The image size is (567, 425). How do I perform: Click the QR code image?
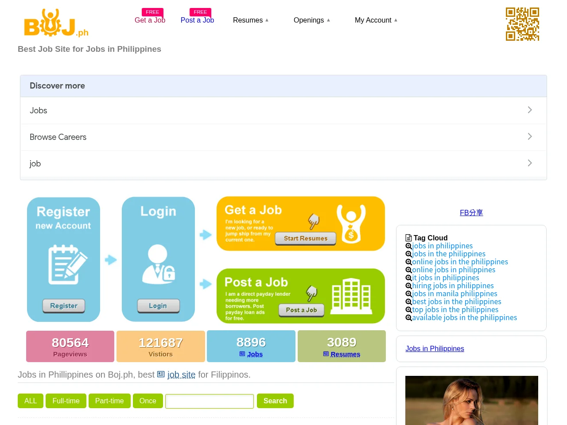point(522,24)
